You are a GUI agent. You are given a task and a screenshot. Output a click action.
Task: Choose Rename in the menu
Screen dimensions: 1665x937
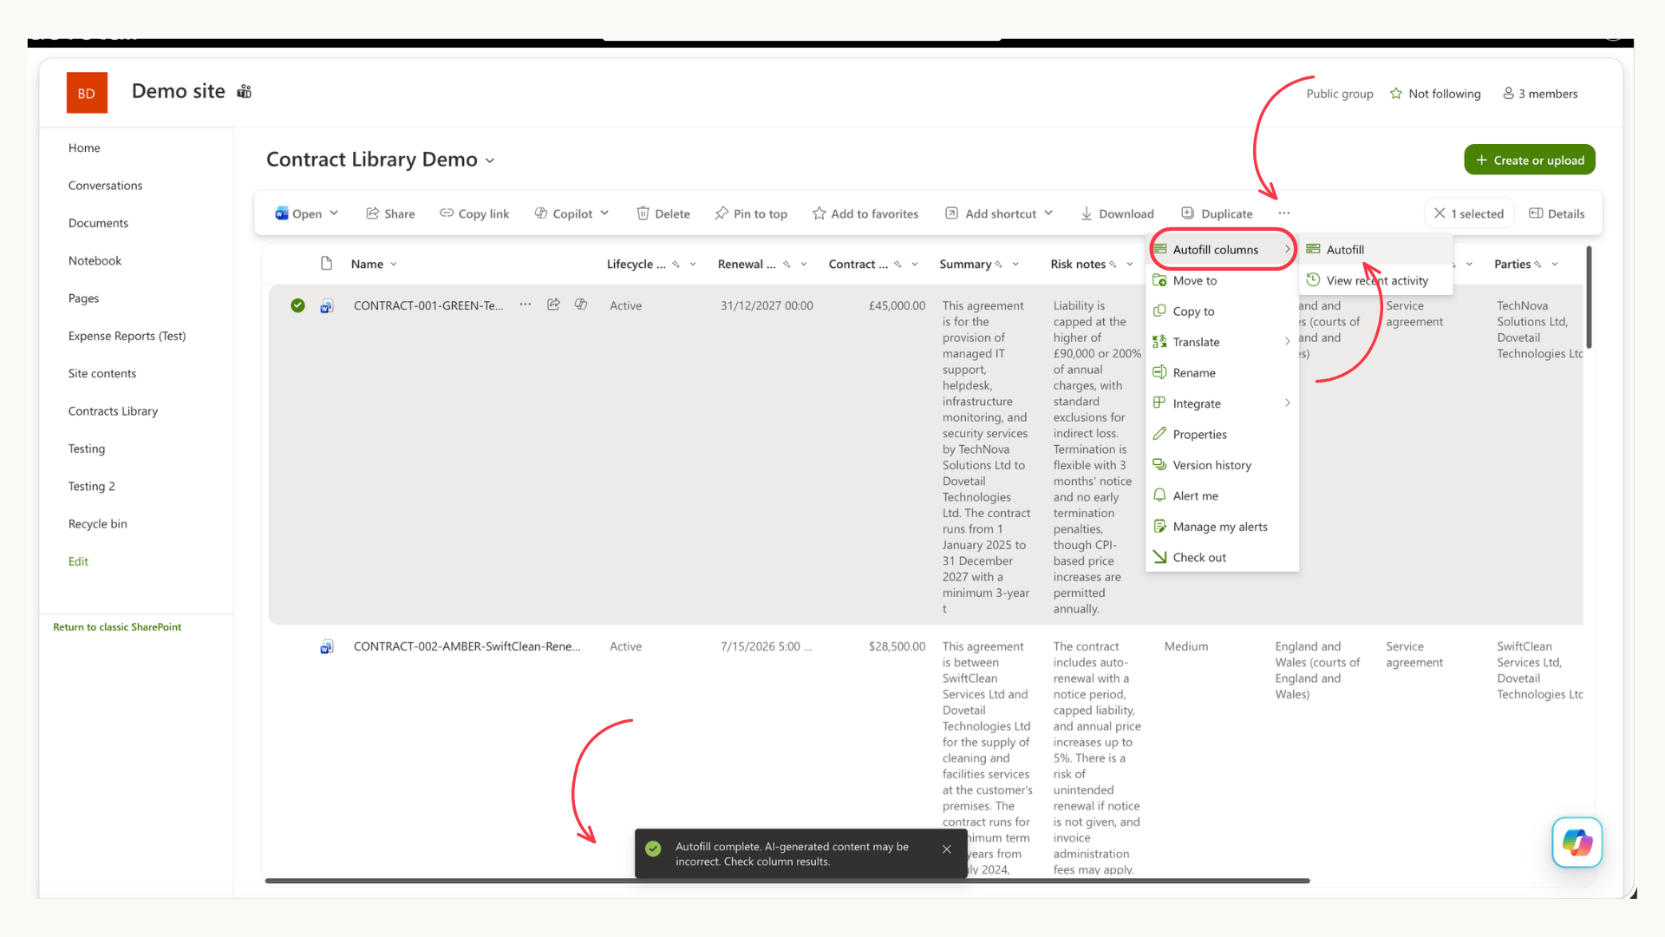pos(1222,373)
